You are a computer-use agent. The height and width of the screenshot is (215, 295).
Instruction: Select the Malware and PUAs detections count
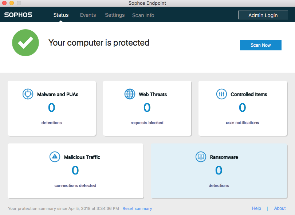coord(52,108)
